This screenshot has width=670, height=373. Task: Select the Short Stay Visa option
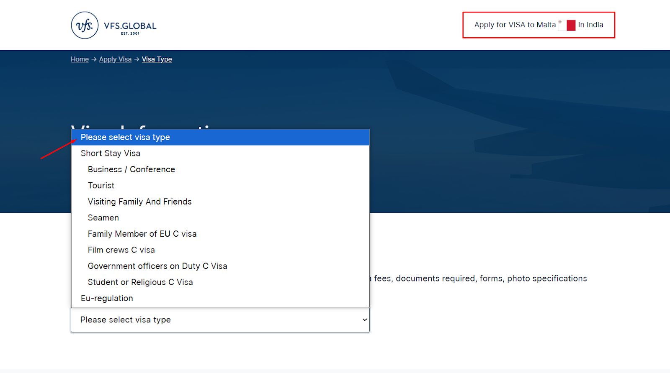point(220,153)
